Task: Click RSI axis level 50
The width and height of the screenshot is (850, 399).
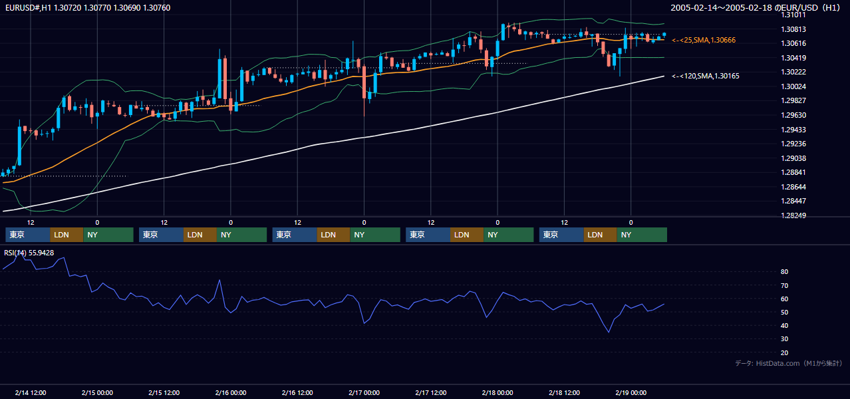Action: (x=785, y=312)
